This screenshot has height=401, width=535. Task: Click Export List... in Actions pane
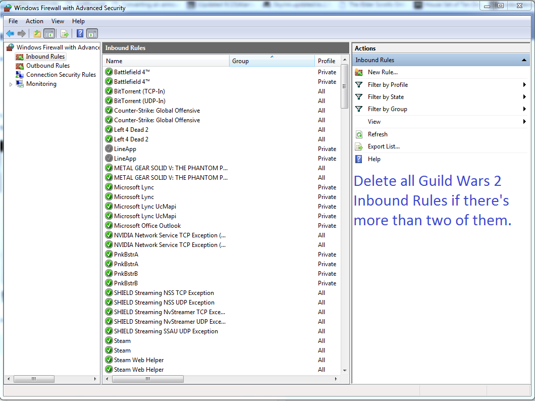tap(384, 147)
